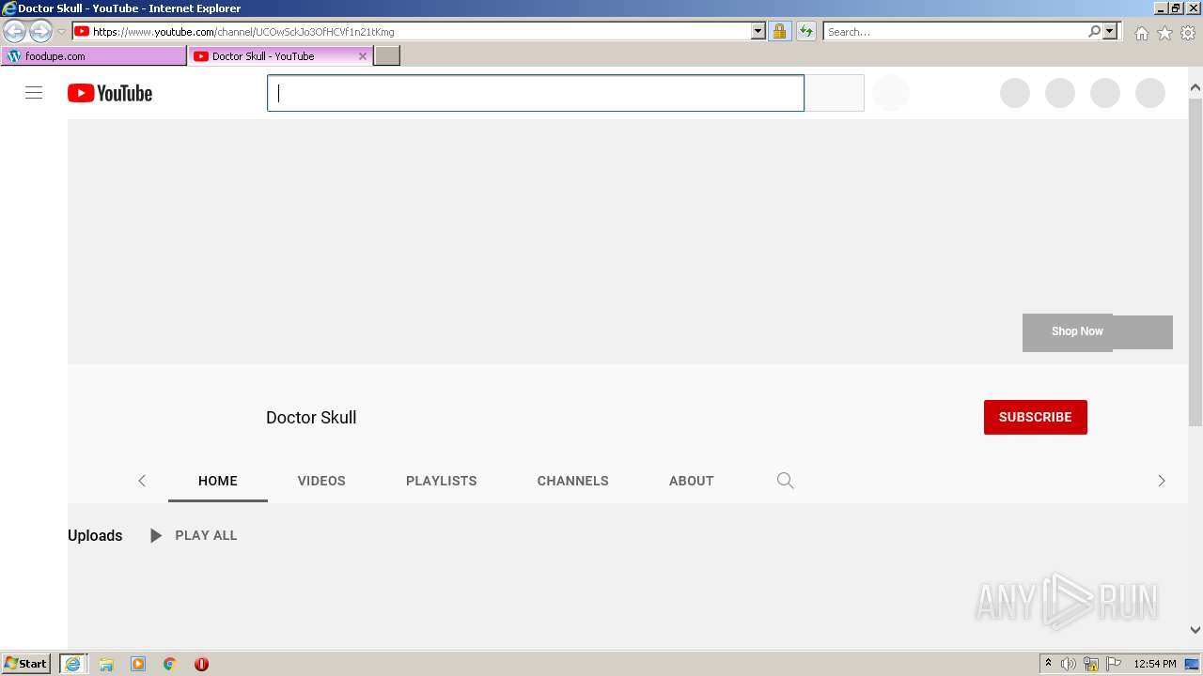Viewport: 1203px width, 676px height.
Task: Click the Doctor Skull channel name
Action: click(x=311, y=418)
